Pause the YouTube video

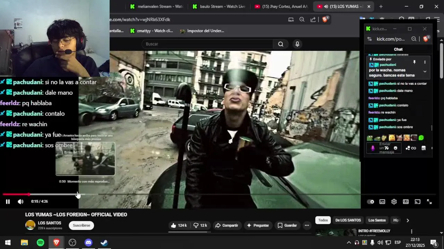point(8,202)
